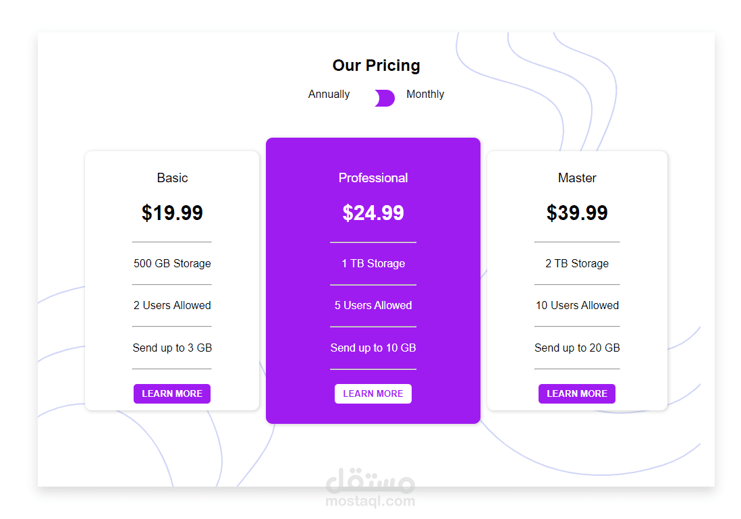
Task: Click the Professional plan title
Action: (x=373, y=178)
